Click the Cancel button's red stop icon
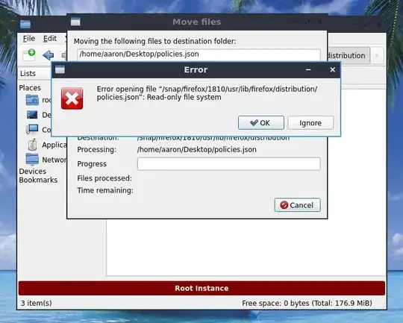This screenshot has height=323, width=403. click(284, 205)
